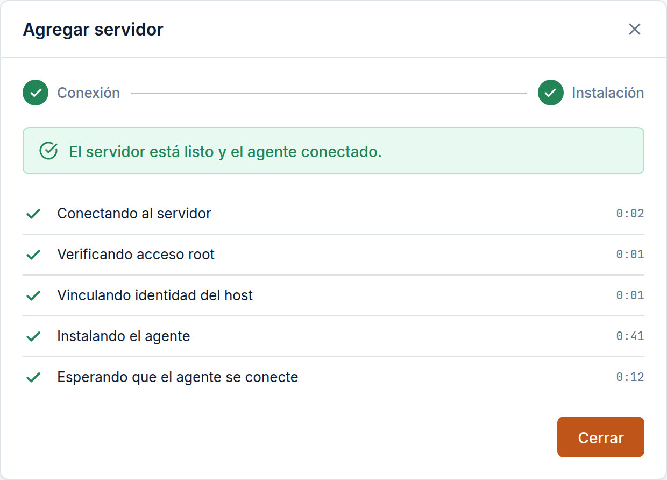Image resolution: width=667 pixels, height=480 pixels.
Task: Select the 'Conectando al servidor' step text
Action: 134,214
